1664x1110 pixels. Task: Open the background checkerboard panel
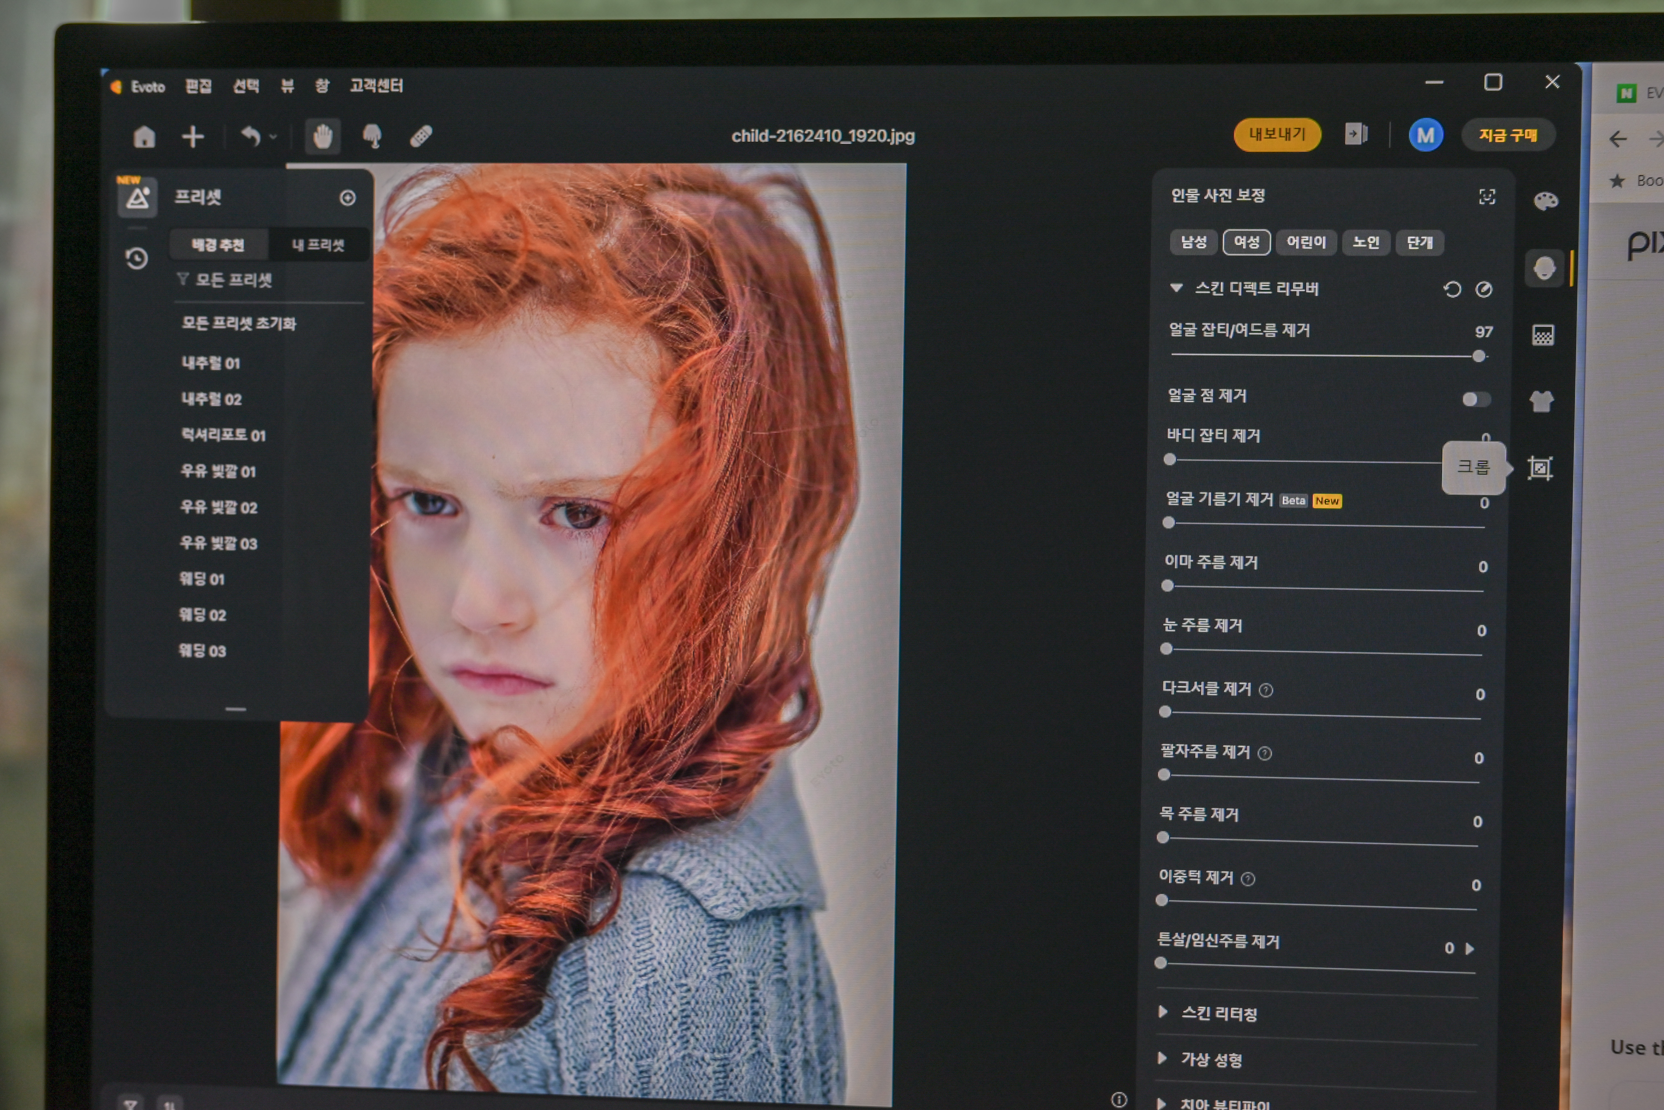pyautogui.click(x=1543, y=335)
